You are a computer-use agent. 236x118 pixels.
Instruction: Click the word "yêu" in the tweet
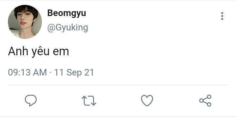[40, 52]
